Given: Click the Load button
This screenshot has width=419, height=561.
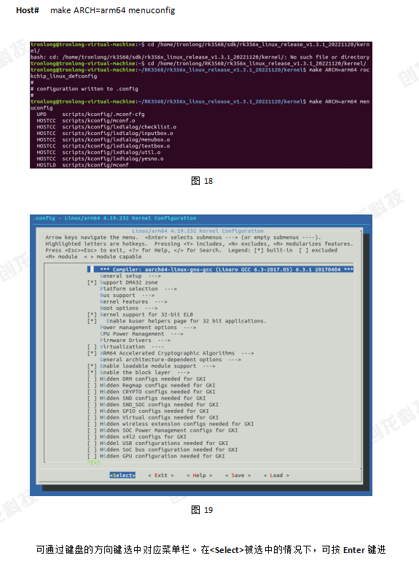Looking at the screenshot, I should pos(276,476).
